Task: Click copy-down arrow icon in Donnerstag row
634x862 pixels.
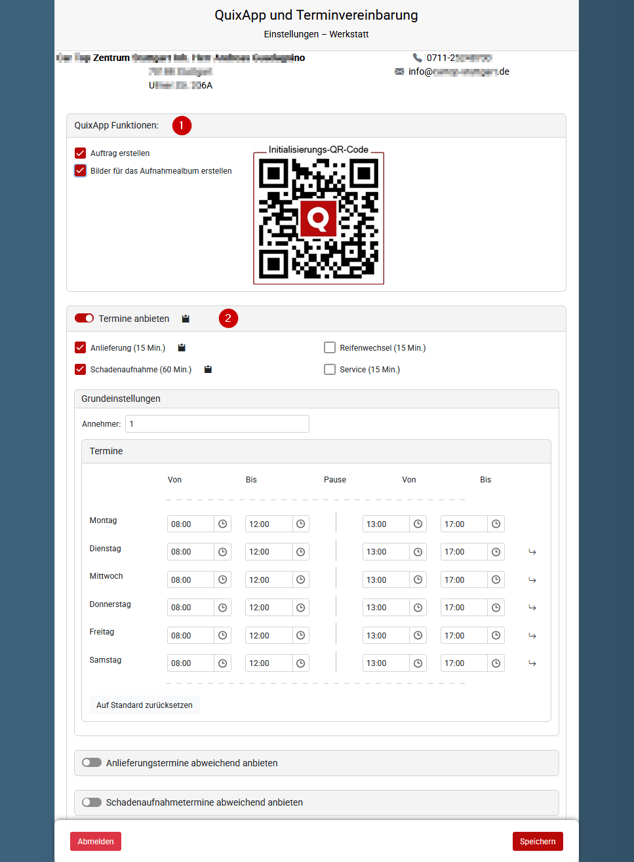Action: click(532, 608)
